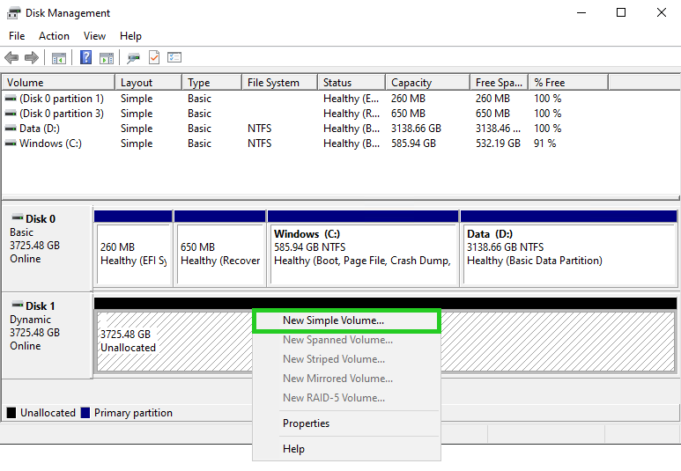The height and width of the screenshot is (471, 681).
Task: Select Properties in the context menu
Action: [346, 423]
